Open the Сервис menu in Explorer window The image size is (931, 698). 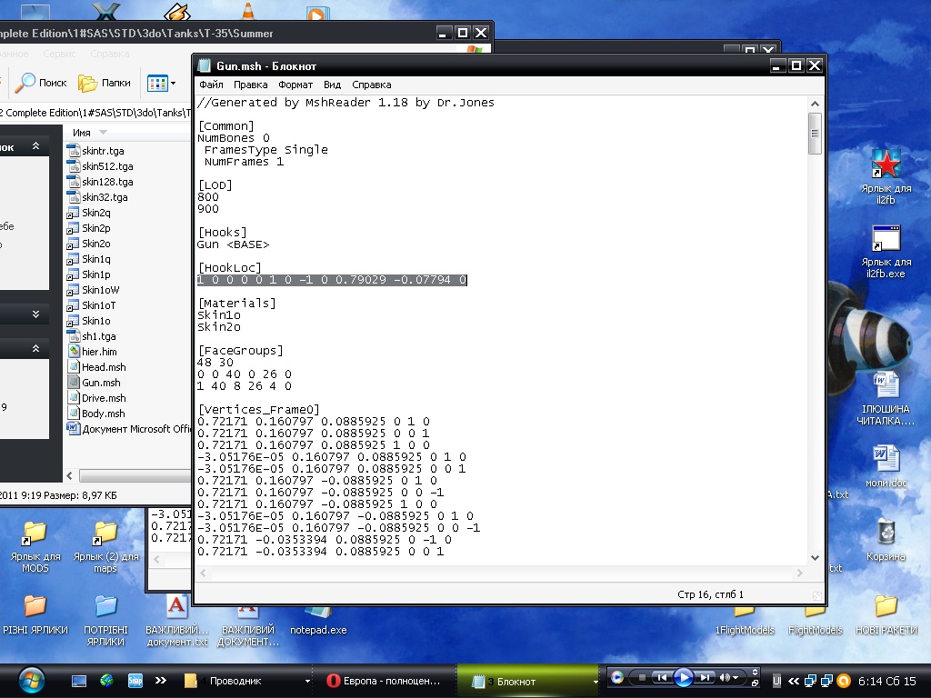[x=59, y=54]
